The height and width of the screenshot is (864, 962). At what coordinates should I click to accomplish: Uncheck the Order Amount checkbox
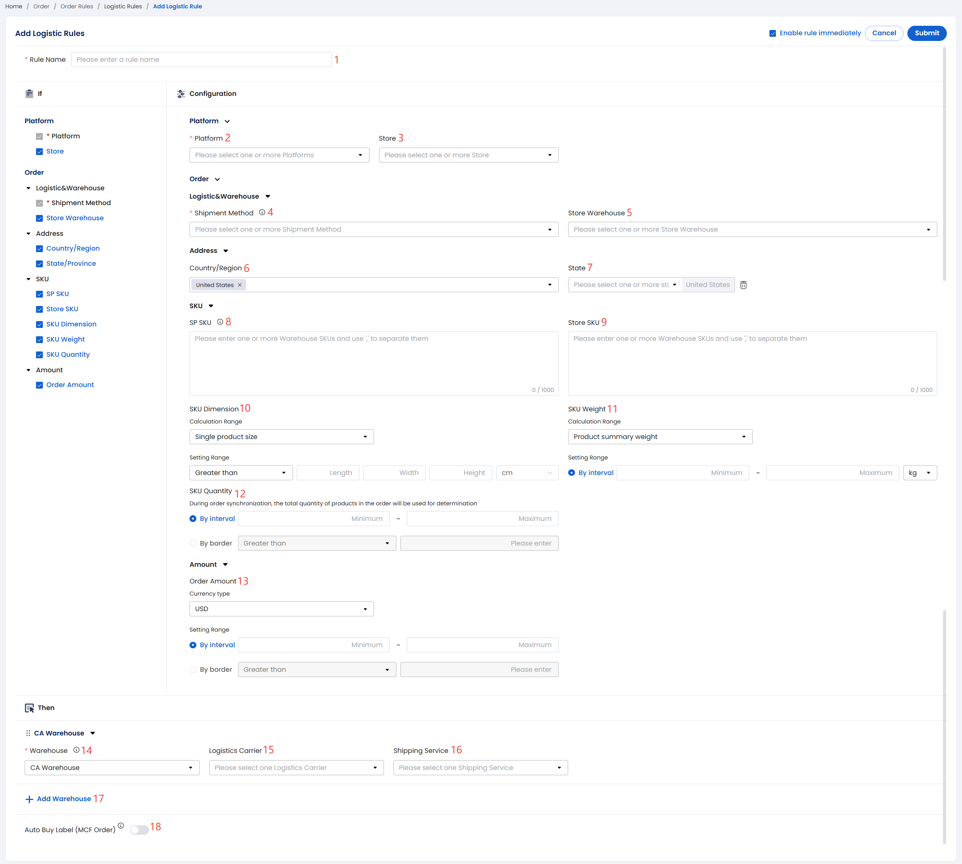click(39, 386)
